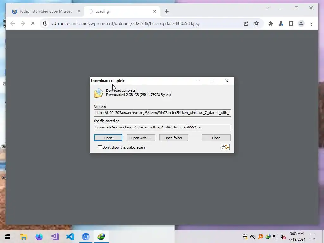Open Visual Studio Code from taskbar
This screenshot has height=243, width=324.
coord(70,237)
